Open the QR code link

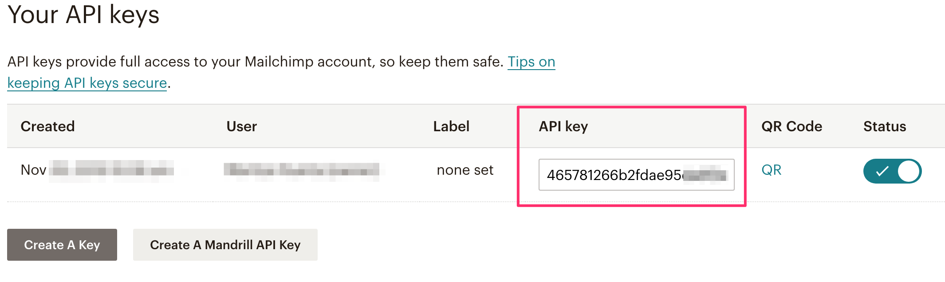(771, 170)
